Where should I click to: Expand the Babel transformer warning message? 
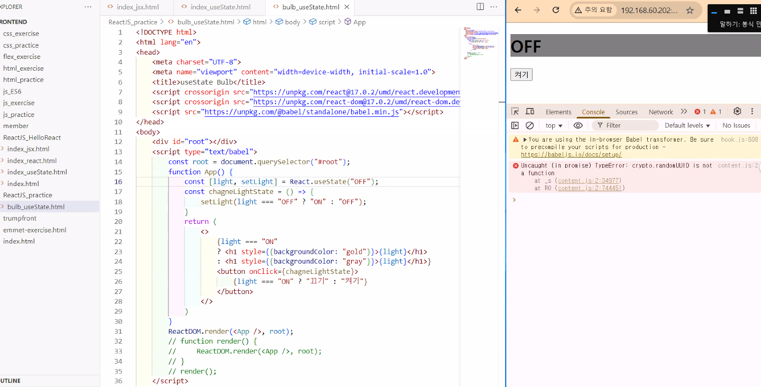525,139
